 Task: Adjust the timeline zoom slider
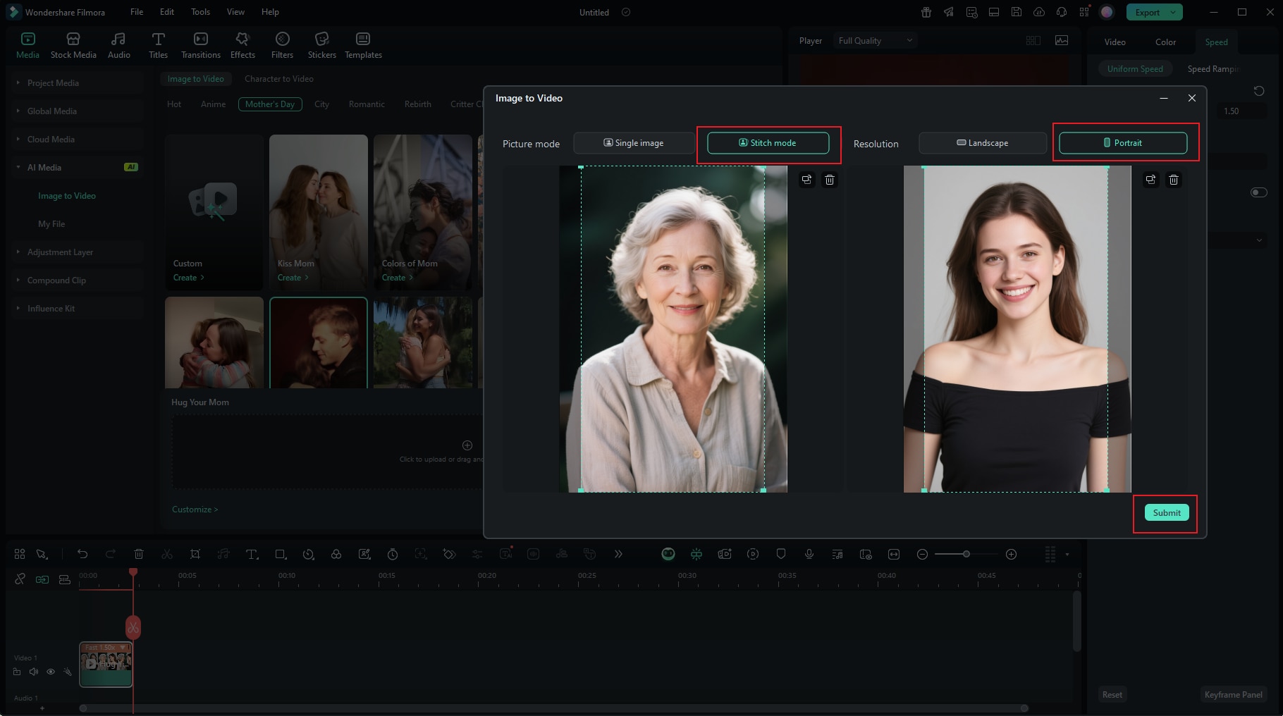click(x=966, y=554)
